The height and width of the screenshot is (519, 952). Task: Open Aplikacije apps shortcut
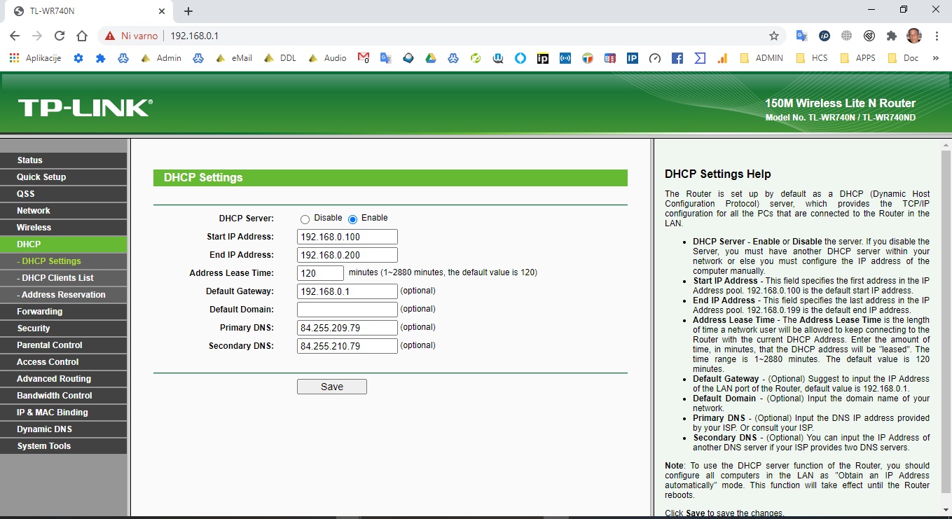pyautogui.click(x=36, y=58)
